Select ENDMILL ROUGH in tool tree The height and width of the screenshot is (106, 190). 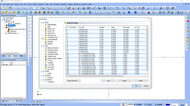point(53,48)
